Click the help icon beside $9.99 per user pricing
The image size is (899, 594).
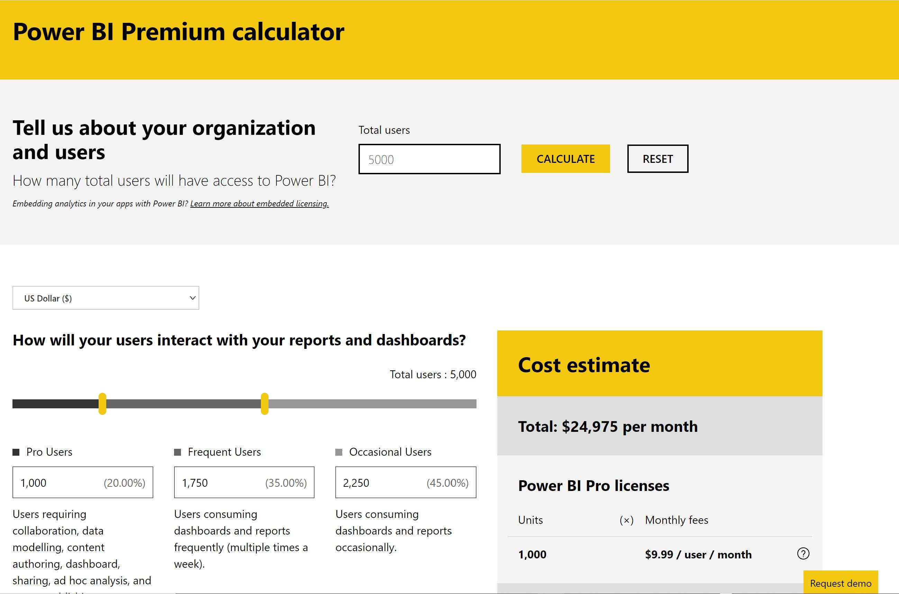point(803,554)
